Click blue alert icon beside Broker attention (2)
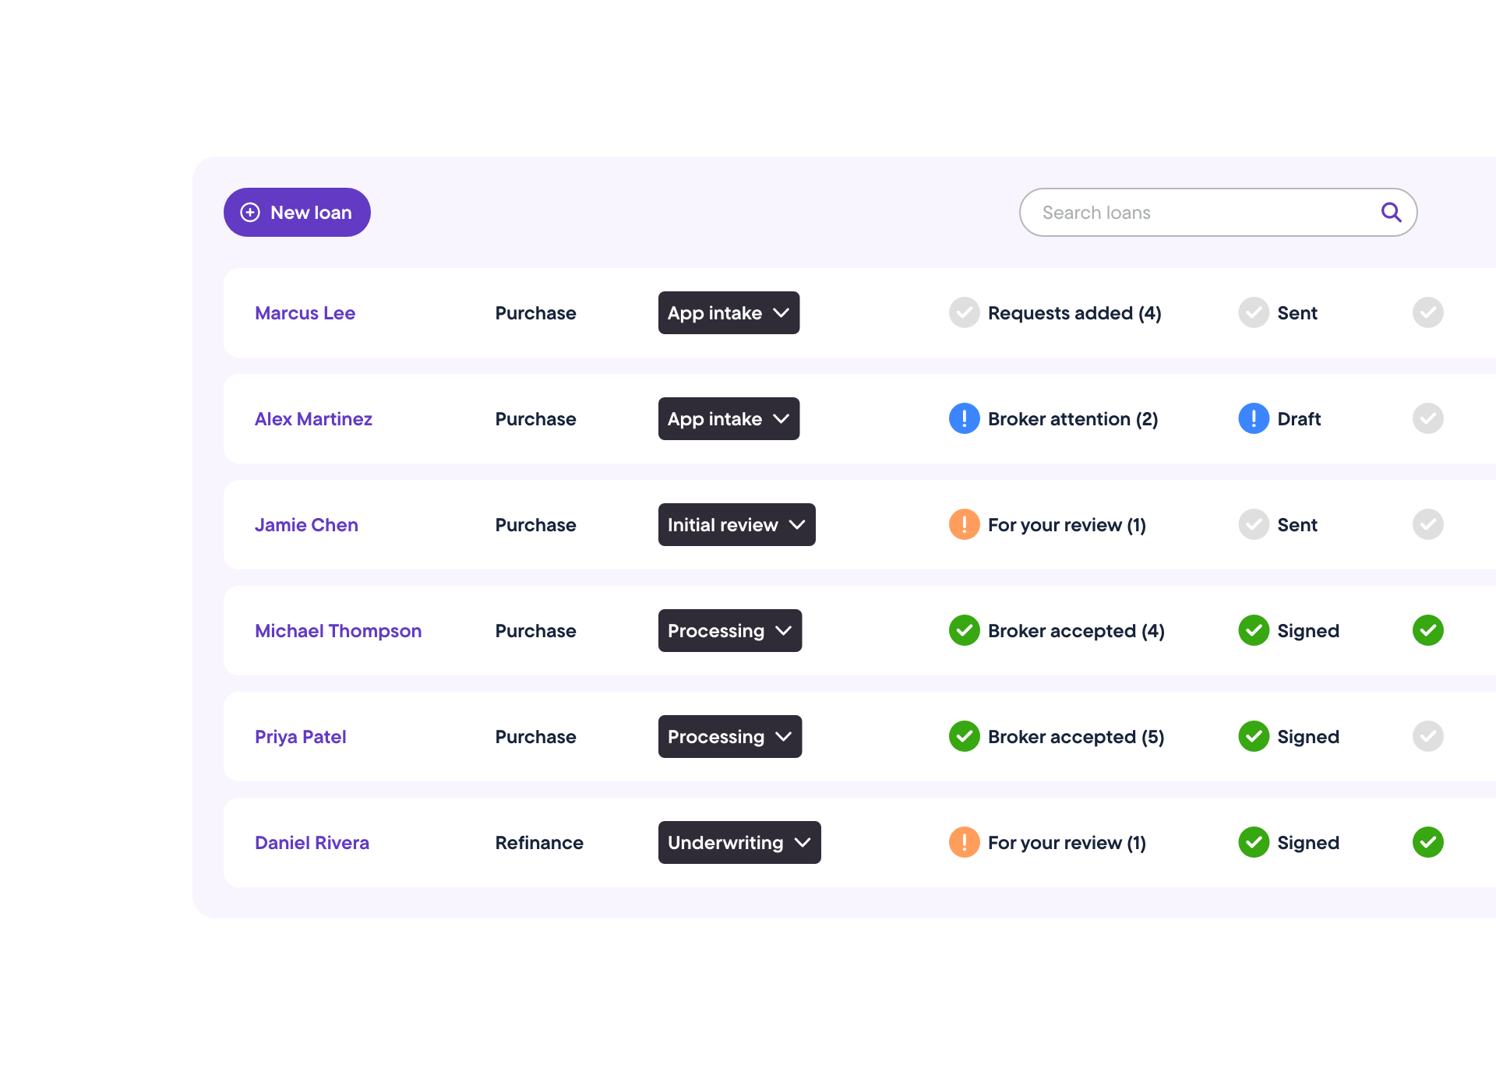This screenshot has width=1496, height=1075. (x=964, y=419)
